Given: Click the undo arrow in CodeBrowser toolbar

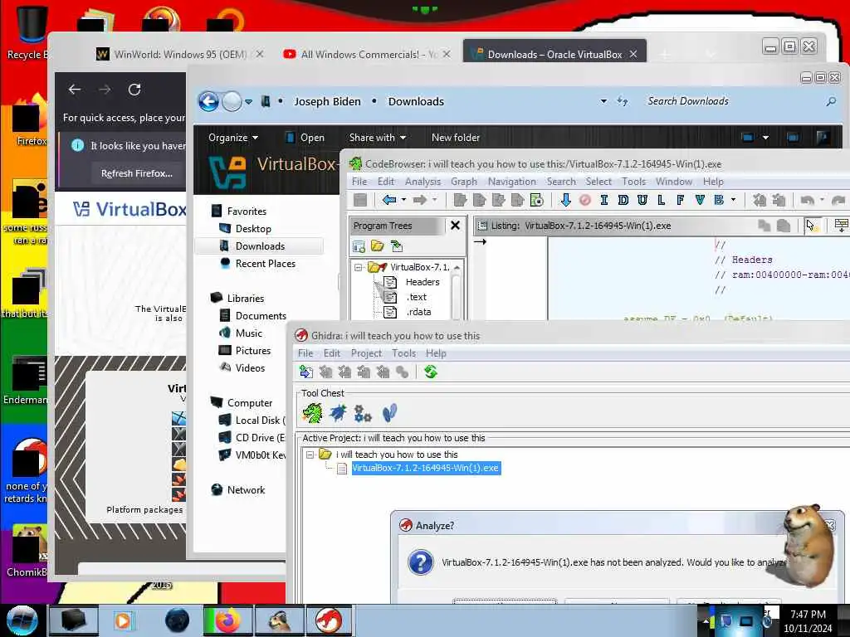Looking at the screenshot, I should [x=808, y=200].
